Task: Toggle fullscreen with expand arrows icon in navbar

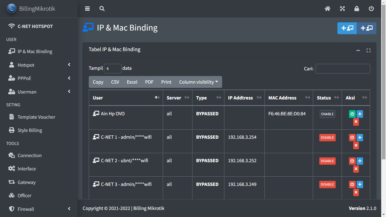Action: (x=342, y=9)
